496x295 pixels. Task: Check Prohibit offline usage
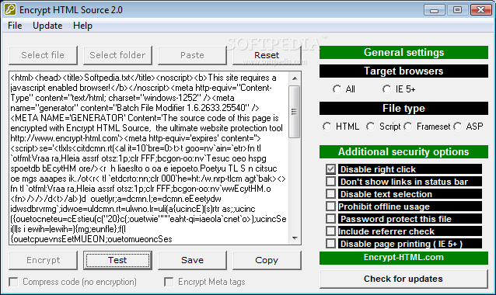(x=330, y=206)
